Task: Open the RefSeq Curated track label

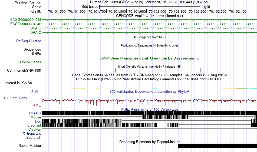Action: 29,41
